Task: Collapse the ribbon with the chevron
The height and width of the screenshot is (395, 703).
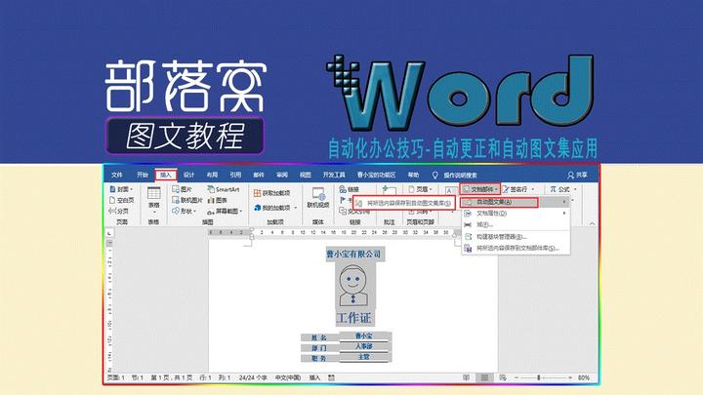Action: click(x=593, y=223)
